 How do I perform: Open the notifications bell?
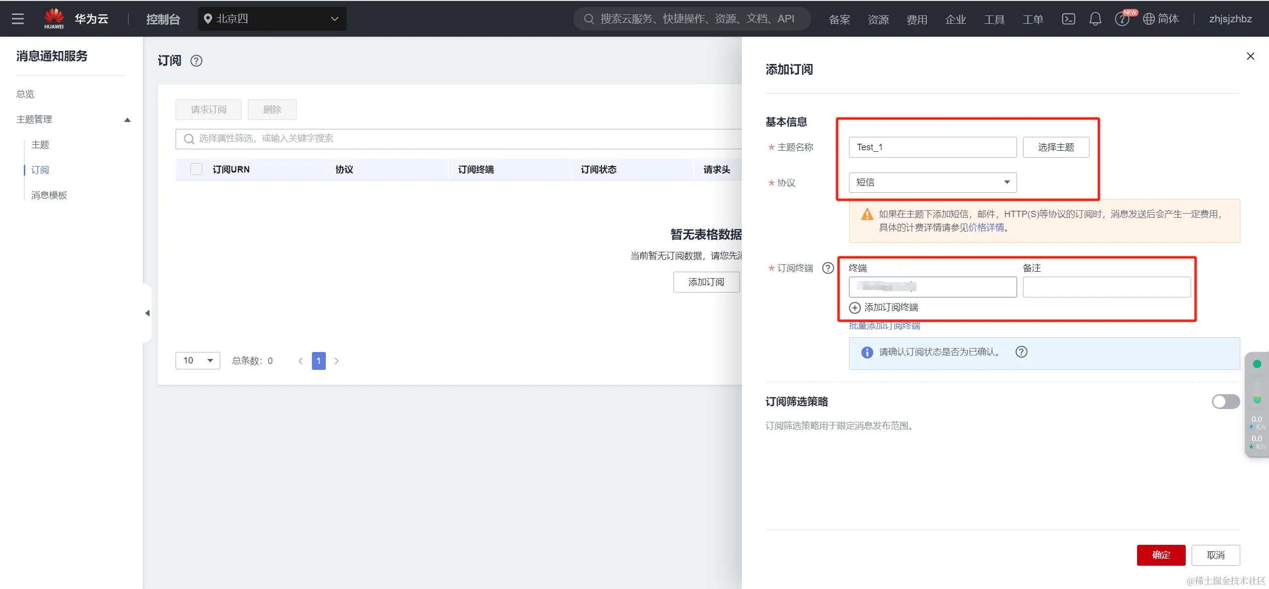[1095, 19]
